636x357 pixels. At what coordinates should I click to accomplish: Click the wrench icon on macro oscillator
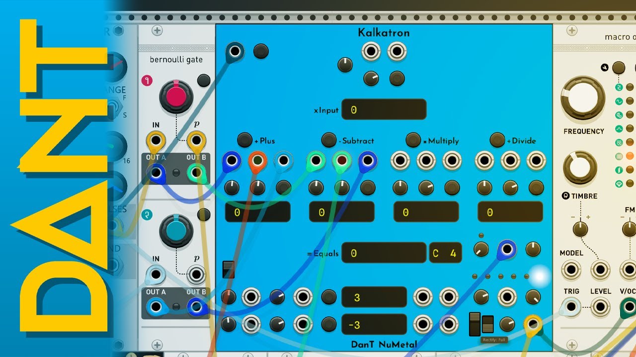605,67
